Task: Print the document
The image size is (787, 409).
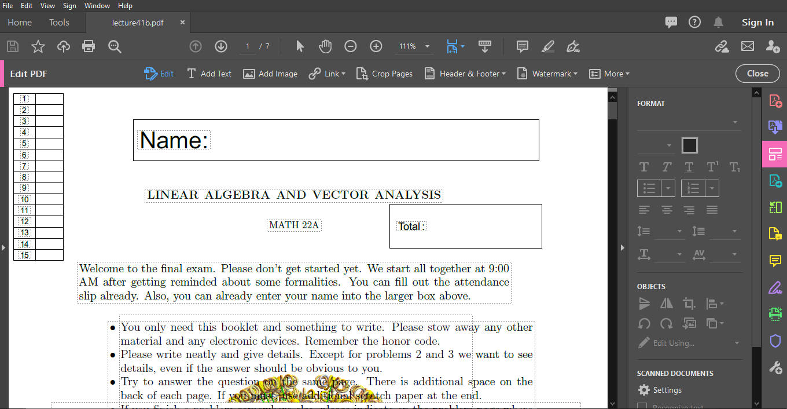Action: point(89,46)
